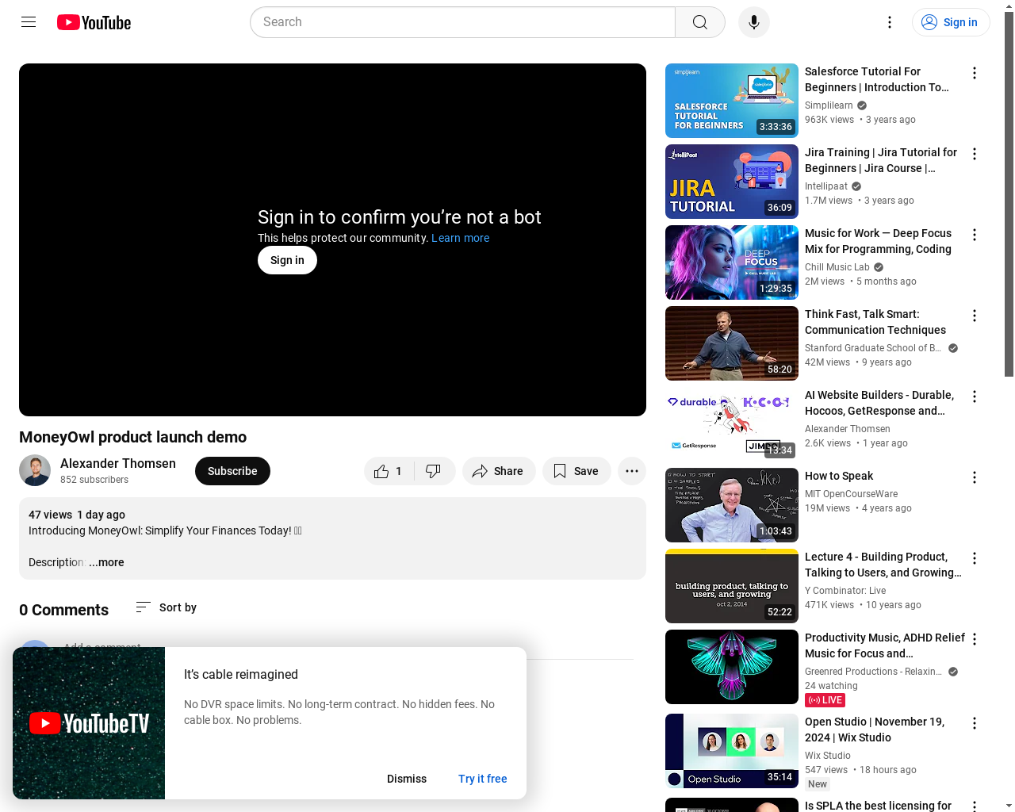1015x812 pixels.
Task: Open Salesforce Tutorial thumbnail
Action: coord(732,101)
